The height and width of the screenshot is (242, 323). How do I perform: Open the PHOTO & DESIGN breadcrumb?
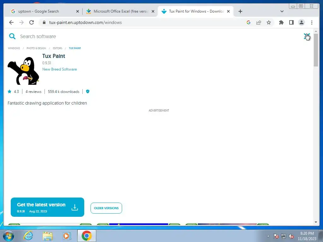click(x=36, y=48)
